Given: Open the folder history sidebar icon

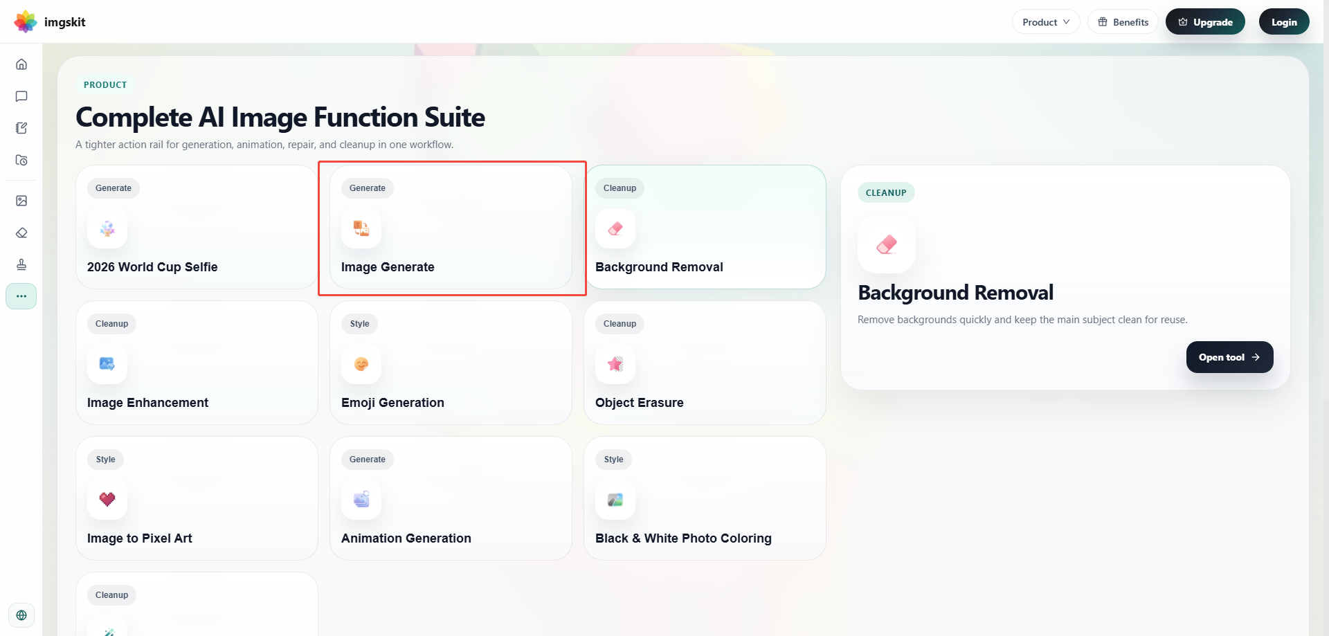Looking at the screenshot, I should 21,160.
